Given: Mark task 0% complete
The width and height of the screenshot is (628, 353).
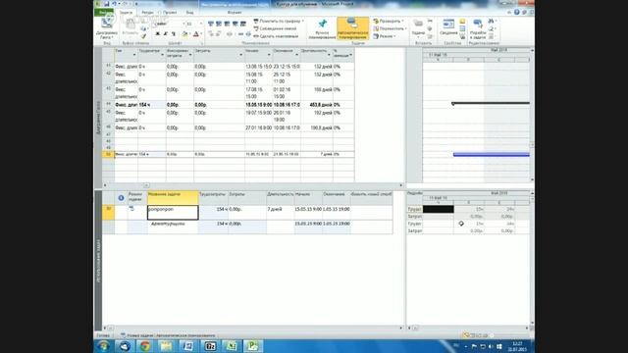Looking at the screenshot, I should [211, 24].
